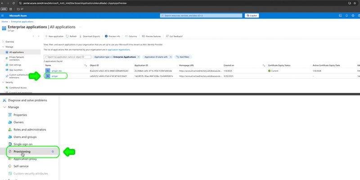Click the application registrations link
Viewport: 360px width, 180px height.
click(x=119, y=49)
